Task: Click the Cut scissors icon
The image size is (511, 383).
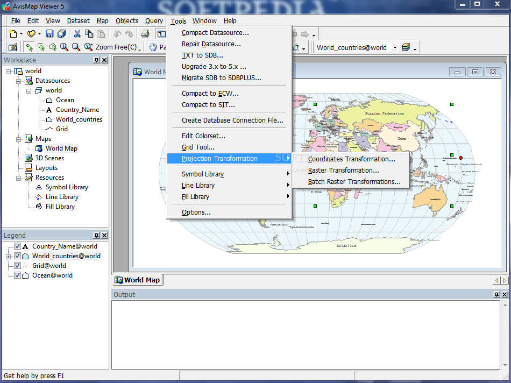Action: [x=77, y=33]
